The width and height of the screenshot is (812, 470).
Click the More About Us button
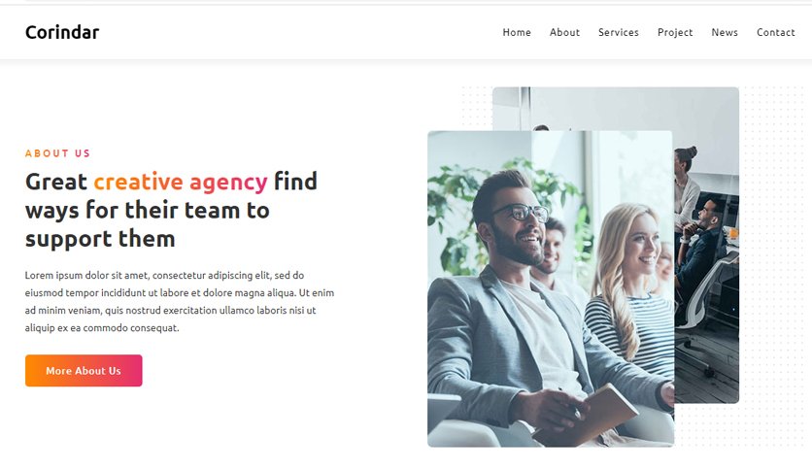pos(84,371)
